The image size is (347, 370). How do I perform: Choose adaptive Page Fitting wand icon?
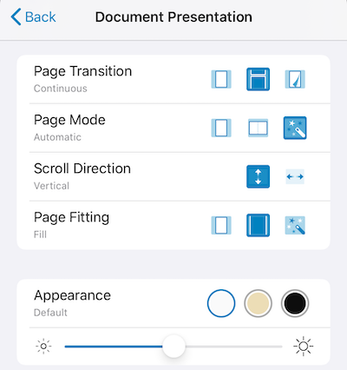(x=295, y=225)
